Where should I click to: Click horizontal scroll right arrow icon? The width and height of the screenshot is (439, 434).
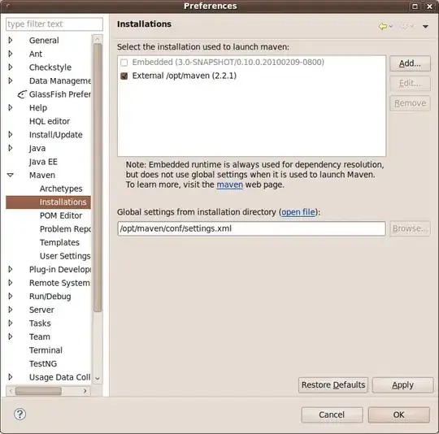[85, 391]
